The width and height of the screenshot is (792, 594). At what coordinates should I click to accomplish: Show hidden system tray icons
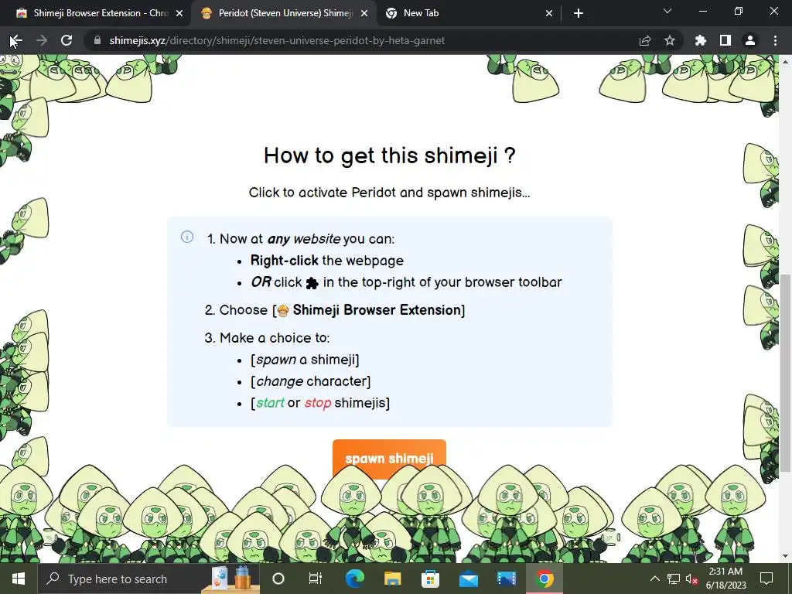tap(654, 579)
